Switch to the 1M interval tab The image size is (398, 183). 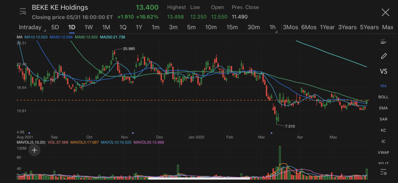pos(106,27)
